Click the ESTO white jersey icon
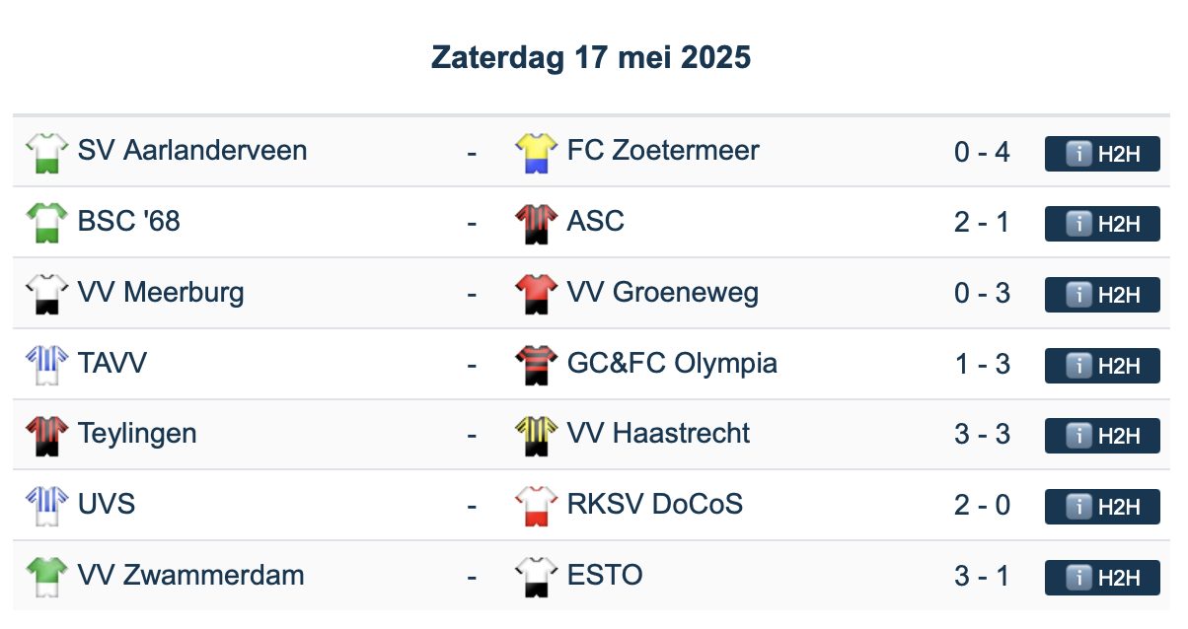This screenshot has height=629, width=1188. coord(535,577)
